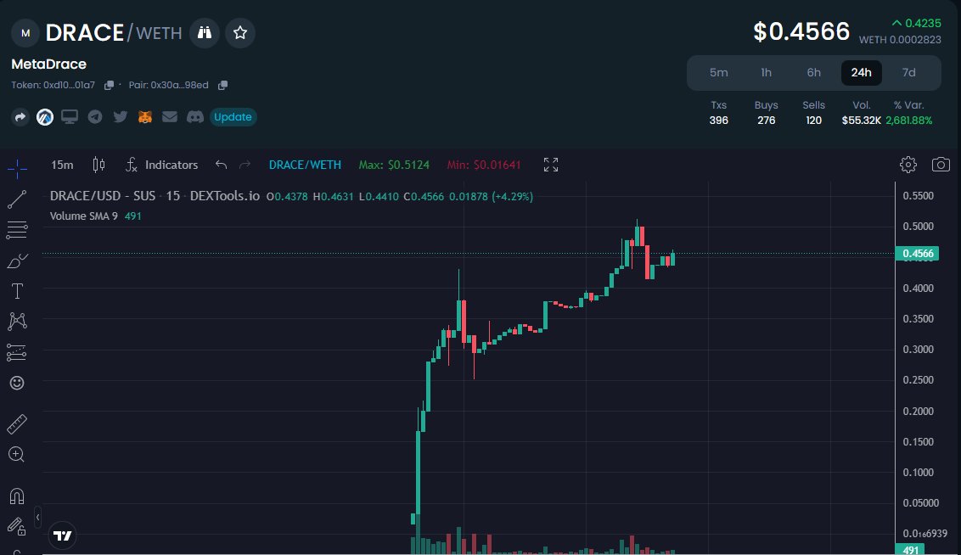The height and width of the screenshot is (555, 961).
Task: Select the 24h stats tab
Action: (x=861, y=72)
